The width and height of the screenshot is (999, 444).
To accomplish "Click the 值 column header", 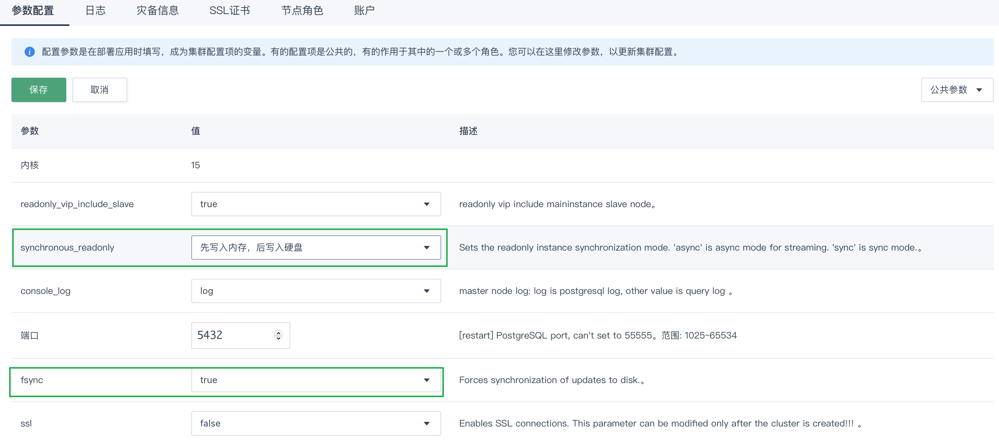I will tap(195, 131).
